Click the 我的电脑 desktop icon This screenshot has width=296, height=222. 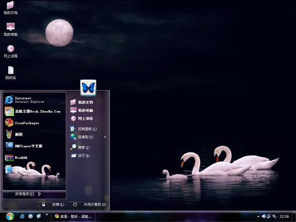10,29
